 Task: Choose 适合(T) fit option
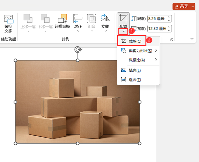pos(138,80)
